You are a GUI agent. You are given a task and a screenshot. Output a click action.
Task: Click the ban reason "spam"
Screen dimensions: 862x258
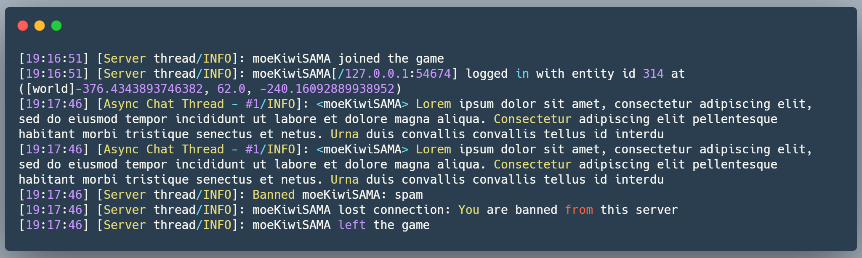click(x=408, y=195)
